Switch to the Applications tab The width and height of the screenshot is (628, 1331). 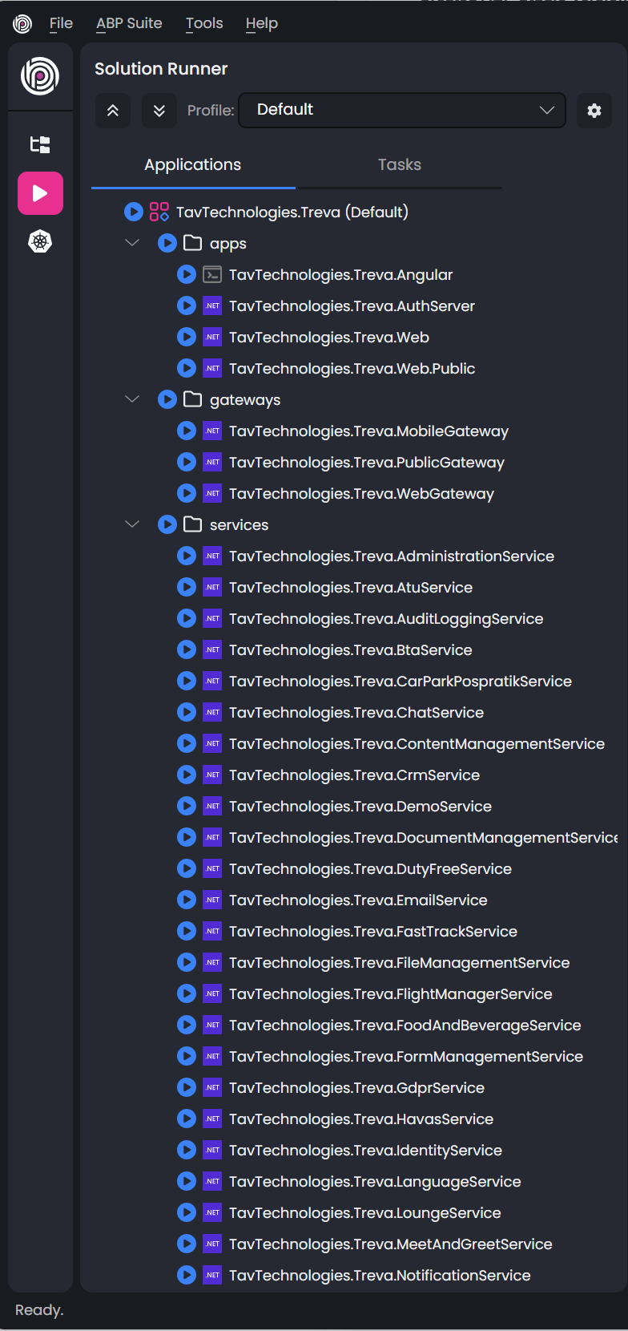193,164
